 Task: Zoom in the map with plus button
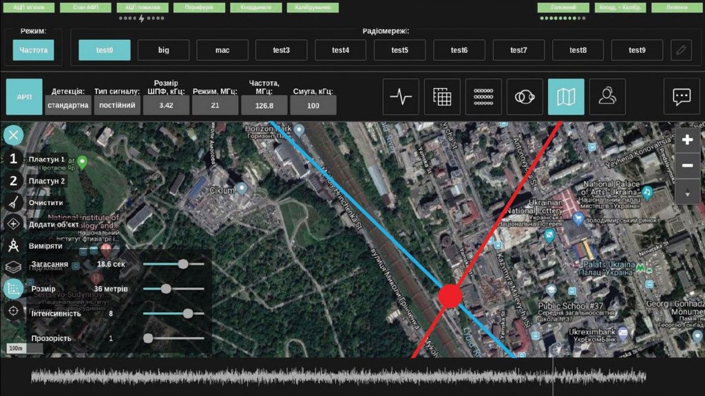(x=686, y=140)
